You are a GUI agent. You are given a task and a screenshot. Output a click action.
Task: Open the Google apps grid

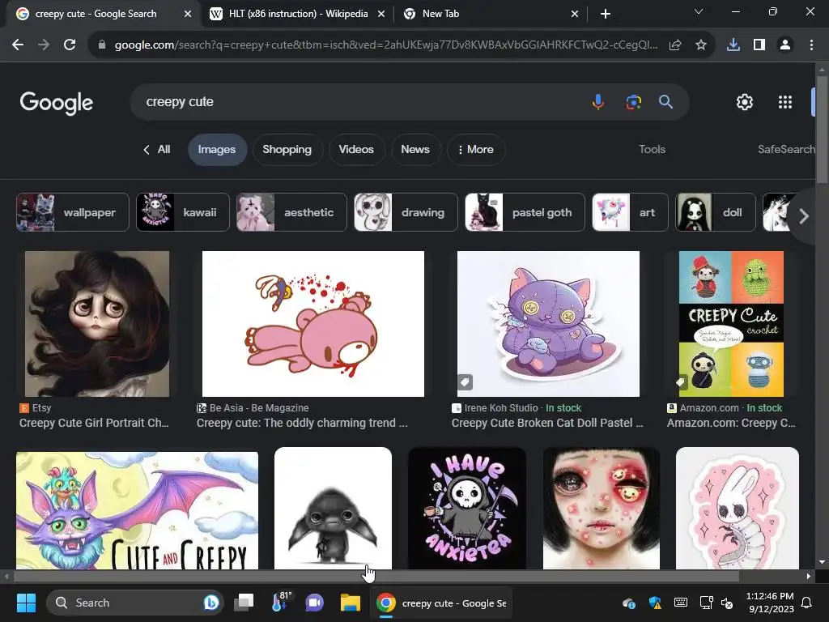[x=785, y=102]
